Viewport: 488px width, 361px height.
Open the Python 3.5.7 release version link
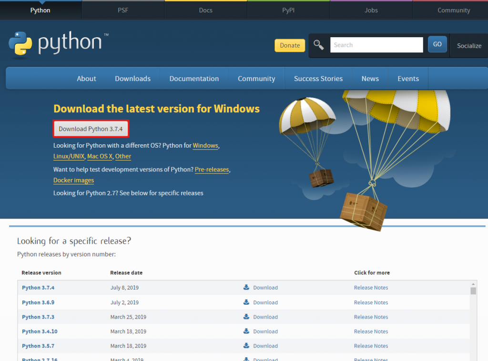tap(38, 346)
